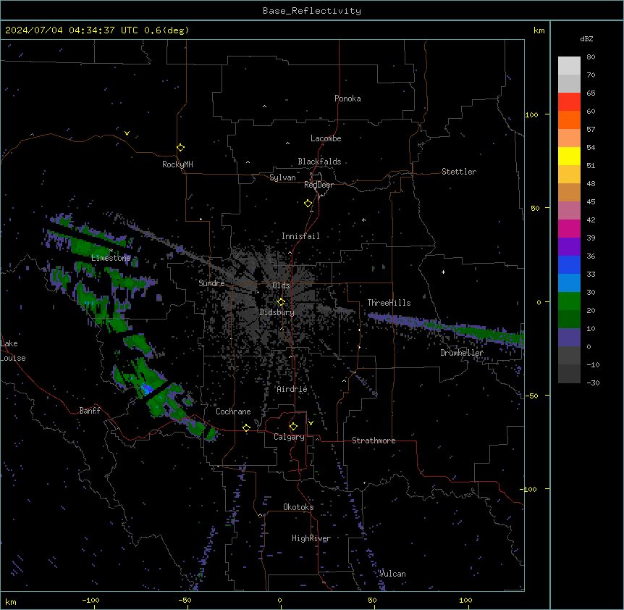624x610 pixels.
Task: Select the purple 39 dBZ legend swatch
Action: [x=569, y=246]
